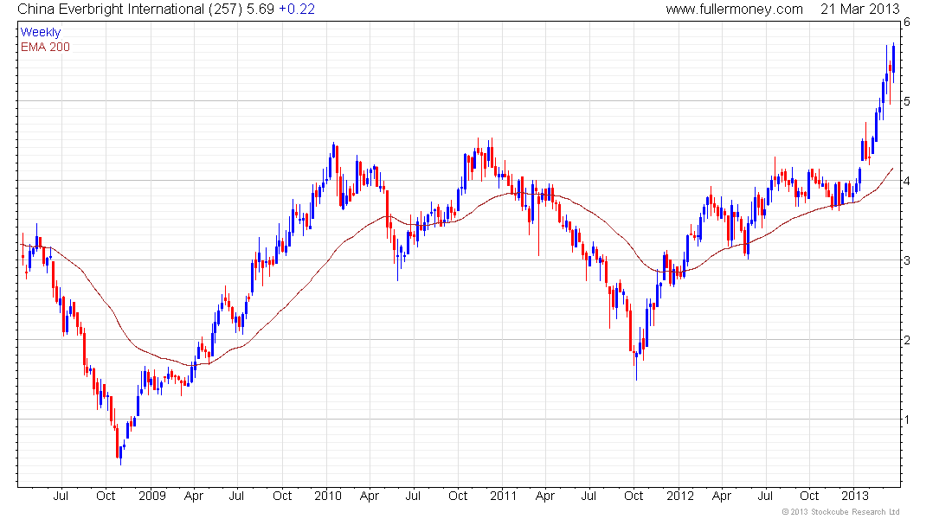Click the Oct label just before 2010

click(282, 496)
